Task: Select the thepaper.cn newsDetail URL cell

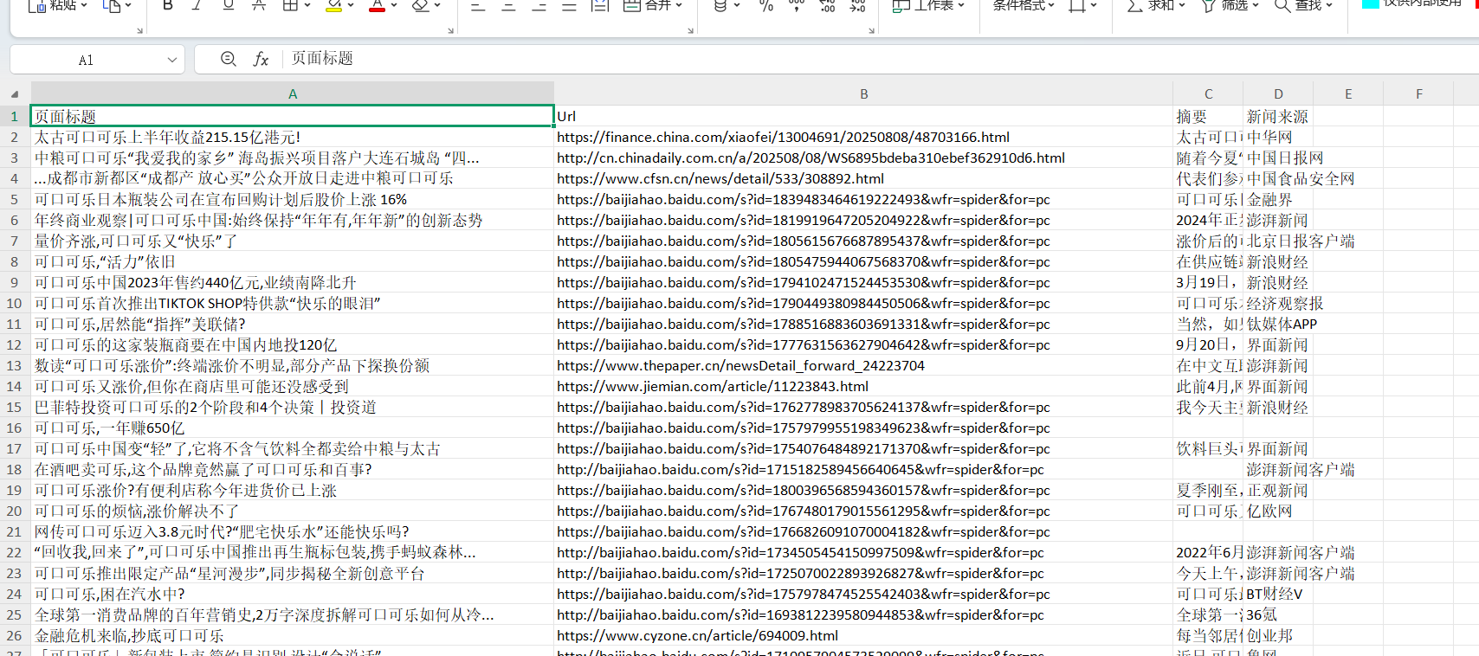Action: tap(863, 365)
